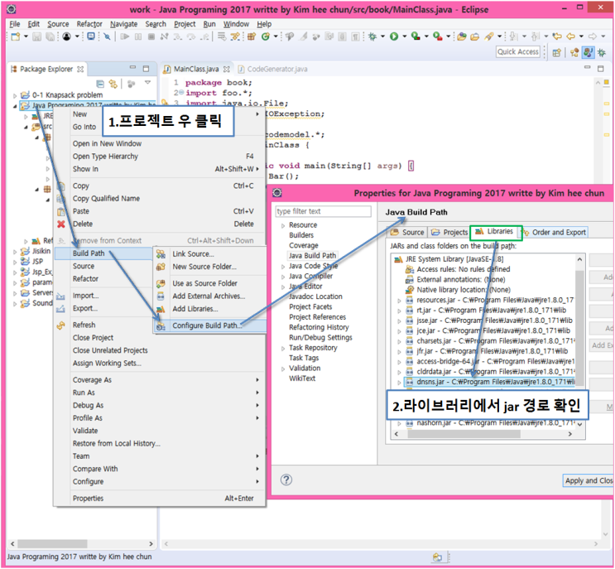The width and height of the screenshot is (615, 569).
Task: Click the Run green play toolbar icon
Action: pyautogui.click(x=393, y=36)
